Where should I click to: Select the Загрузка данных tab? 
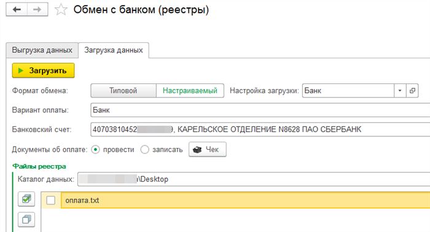114,50
